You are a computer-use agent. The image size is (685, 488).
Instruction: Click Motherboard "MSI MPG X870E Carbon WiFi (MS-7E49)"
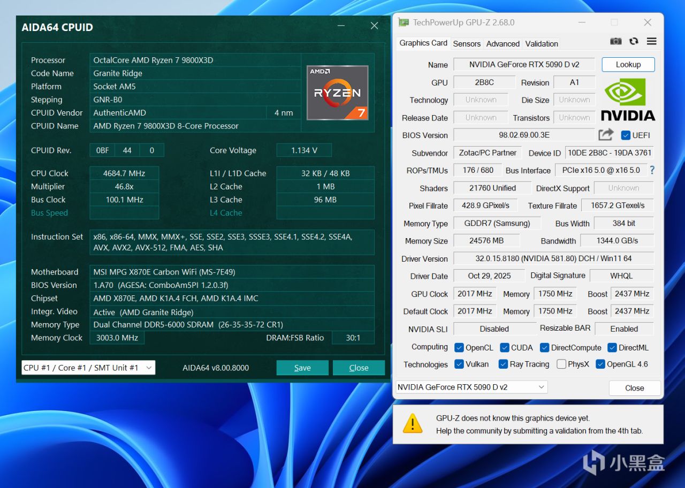click(232, 272)
